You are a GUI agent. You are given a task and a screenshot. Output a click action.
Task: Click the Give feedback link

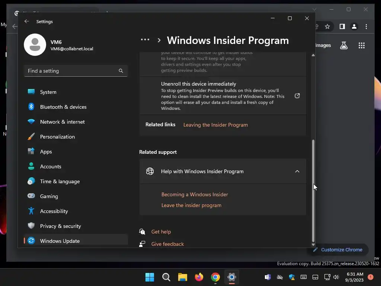click(167, 244)
